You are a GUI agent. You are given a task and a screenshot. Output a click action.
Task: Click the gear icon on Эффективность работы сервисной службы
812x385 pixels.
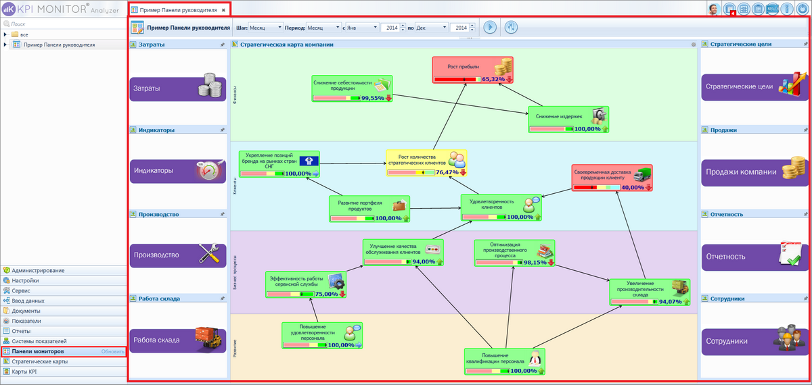pos(336,280)
